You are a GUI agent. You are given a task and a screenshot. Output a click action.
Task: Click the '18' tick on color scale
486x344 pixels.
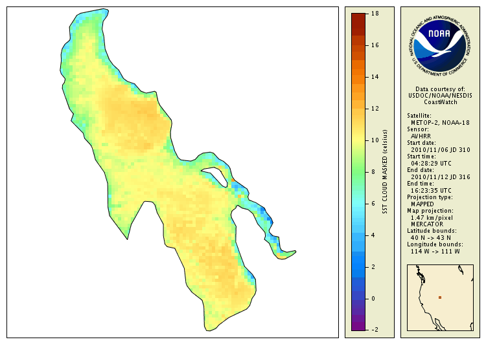coord(375,14)
